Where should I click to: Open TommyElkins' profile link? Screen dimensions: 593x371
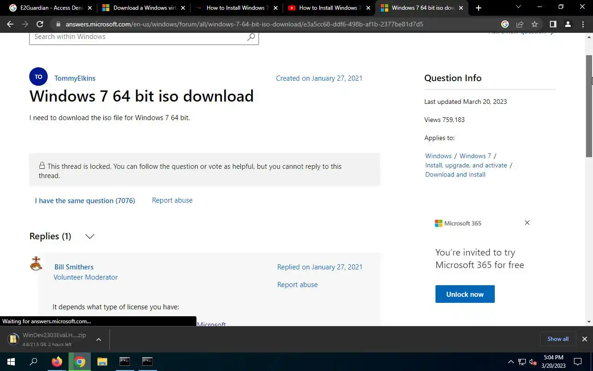(75, 78)
